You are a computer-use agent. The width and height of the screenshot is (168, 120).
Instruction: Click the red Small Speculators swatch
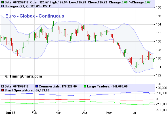tap(3, 90)
